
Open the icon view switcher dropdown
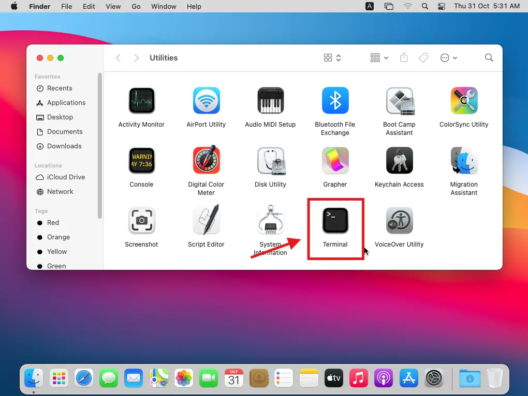pyautogui.click(x=332, y=58)
